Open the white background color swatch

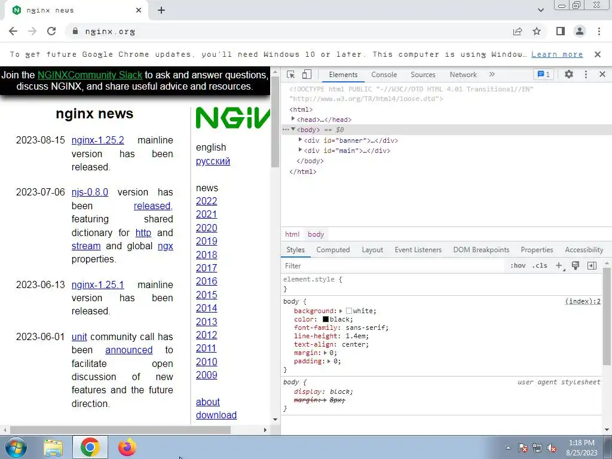[x=349, y=311]
